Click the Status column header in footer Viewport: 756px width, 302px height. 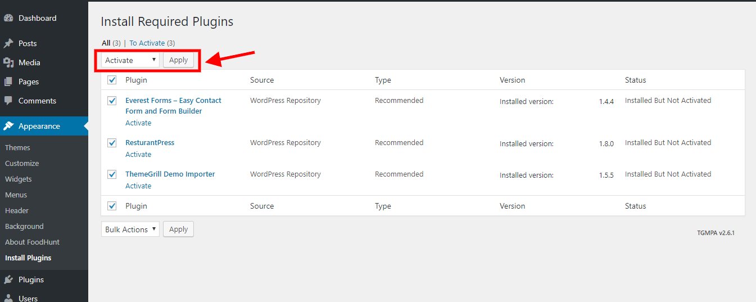tap(636, 206)
